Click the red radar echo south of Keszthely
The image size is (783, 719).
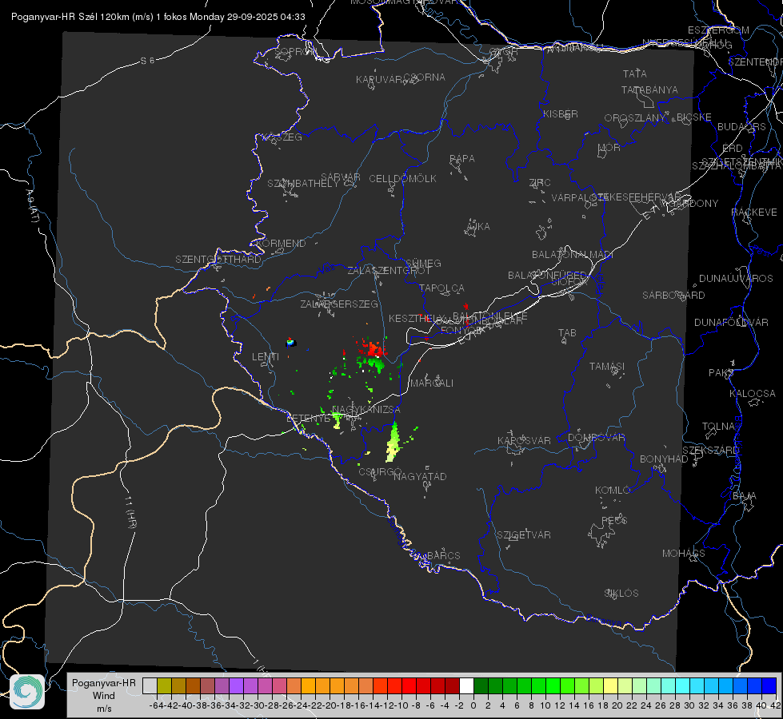point(373,348)
